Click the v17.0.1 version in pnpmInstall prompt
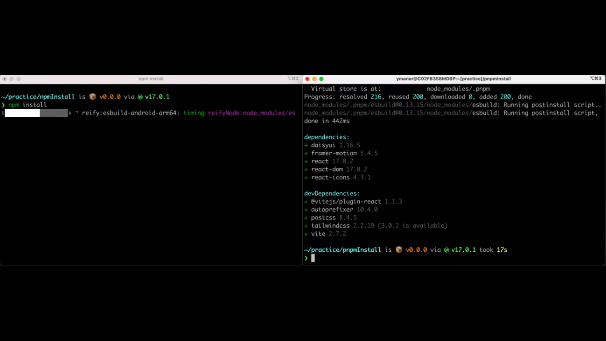Image resolution: width=606 pixels, height=341 pixels. [x=464, y=250]
